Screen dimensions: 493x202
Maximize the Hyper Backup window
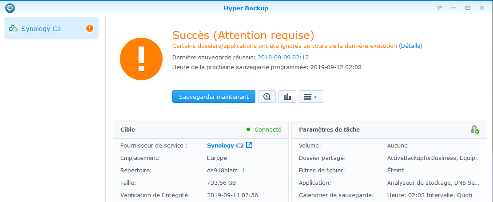click(468, 8)
